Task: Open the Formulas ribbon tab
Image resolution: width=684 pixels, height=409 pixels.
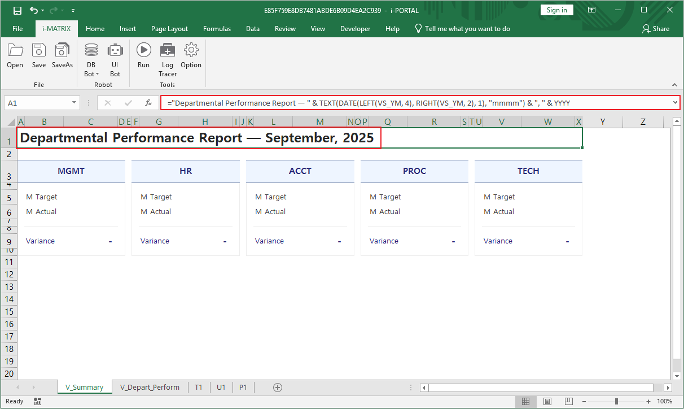Action: tap(217, 28)
